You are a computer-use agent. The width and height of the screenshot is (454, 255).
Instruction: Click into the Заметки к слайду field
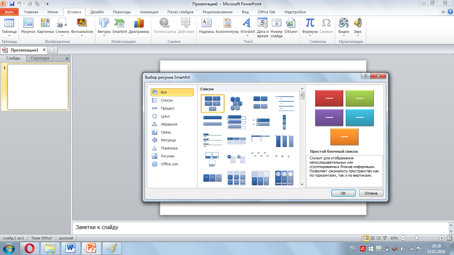(x=260, y=228)
